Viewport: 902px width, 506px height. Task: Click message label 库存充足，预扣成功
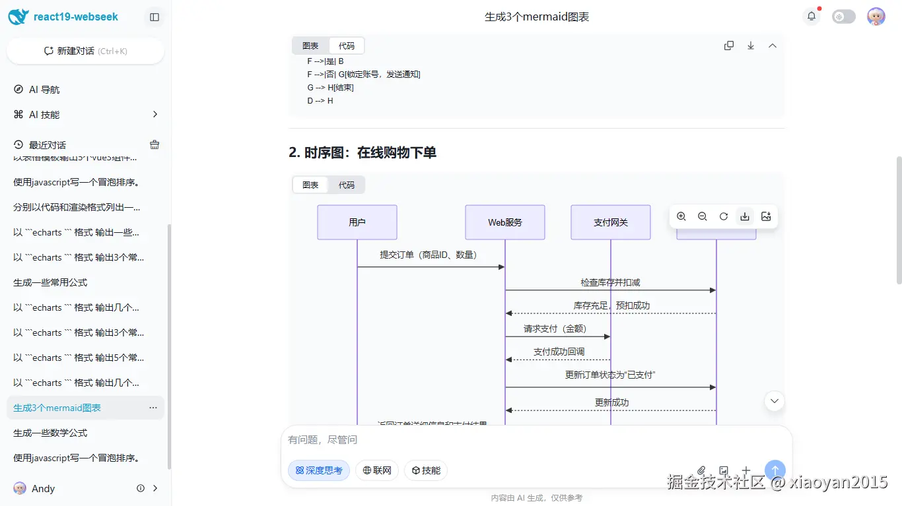point(611,305)
